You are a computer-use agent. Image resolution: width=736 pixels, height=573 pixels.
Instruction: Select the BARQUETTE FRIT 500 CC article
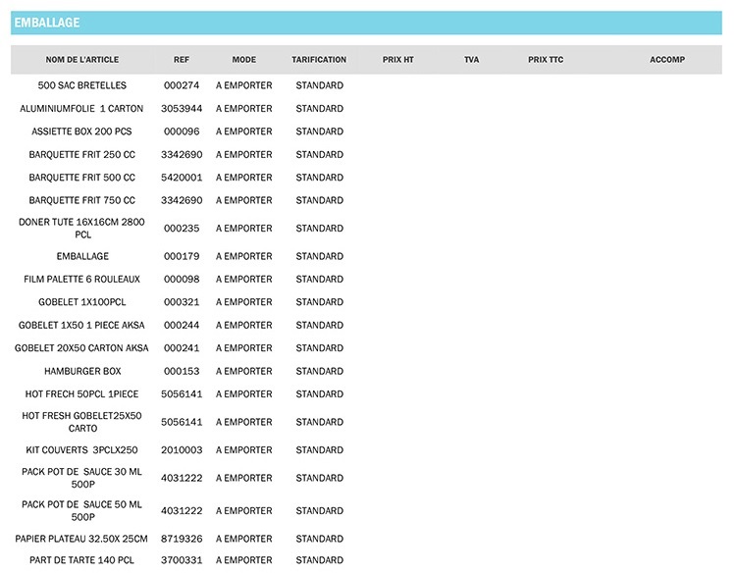[82, 178]
